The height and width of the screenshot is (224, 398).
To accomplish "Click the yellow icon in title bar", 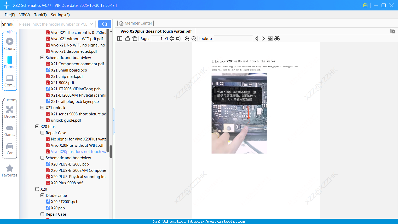I will [x=365, y=5].
